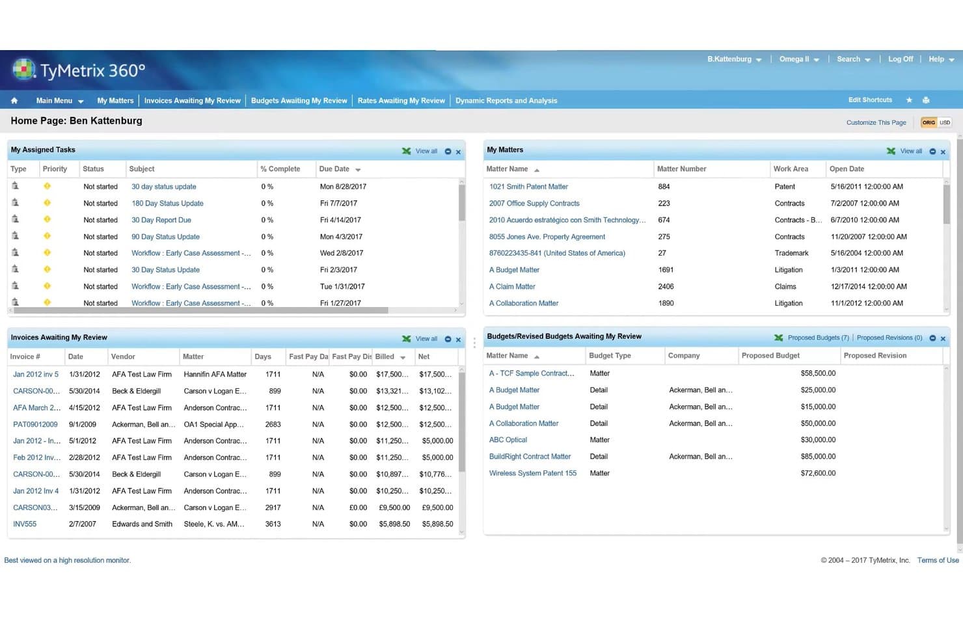This screenshot has width=963, height=642.
Task: Open the Search dropdown menu
Action: click(854, 59)
